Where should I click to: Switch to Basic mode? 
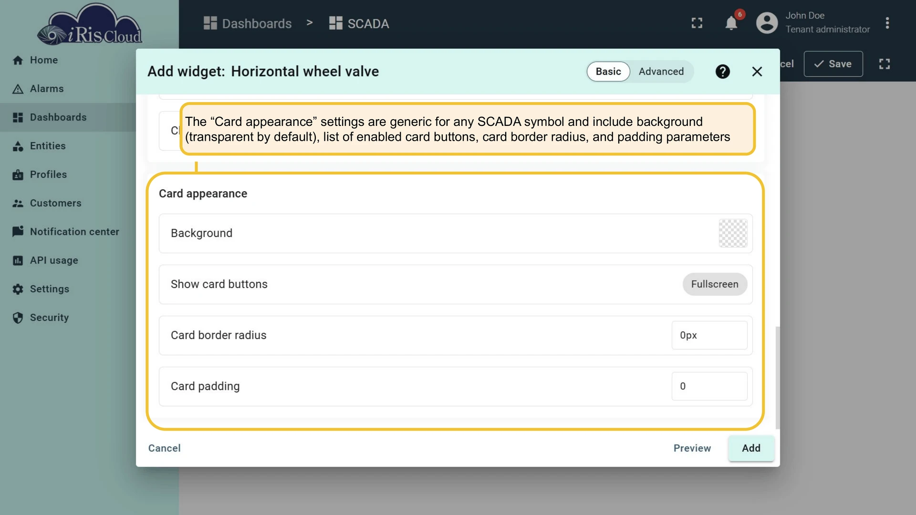click(x=608, y=72)
